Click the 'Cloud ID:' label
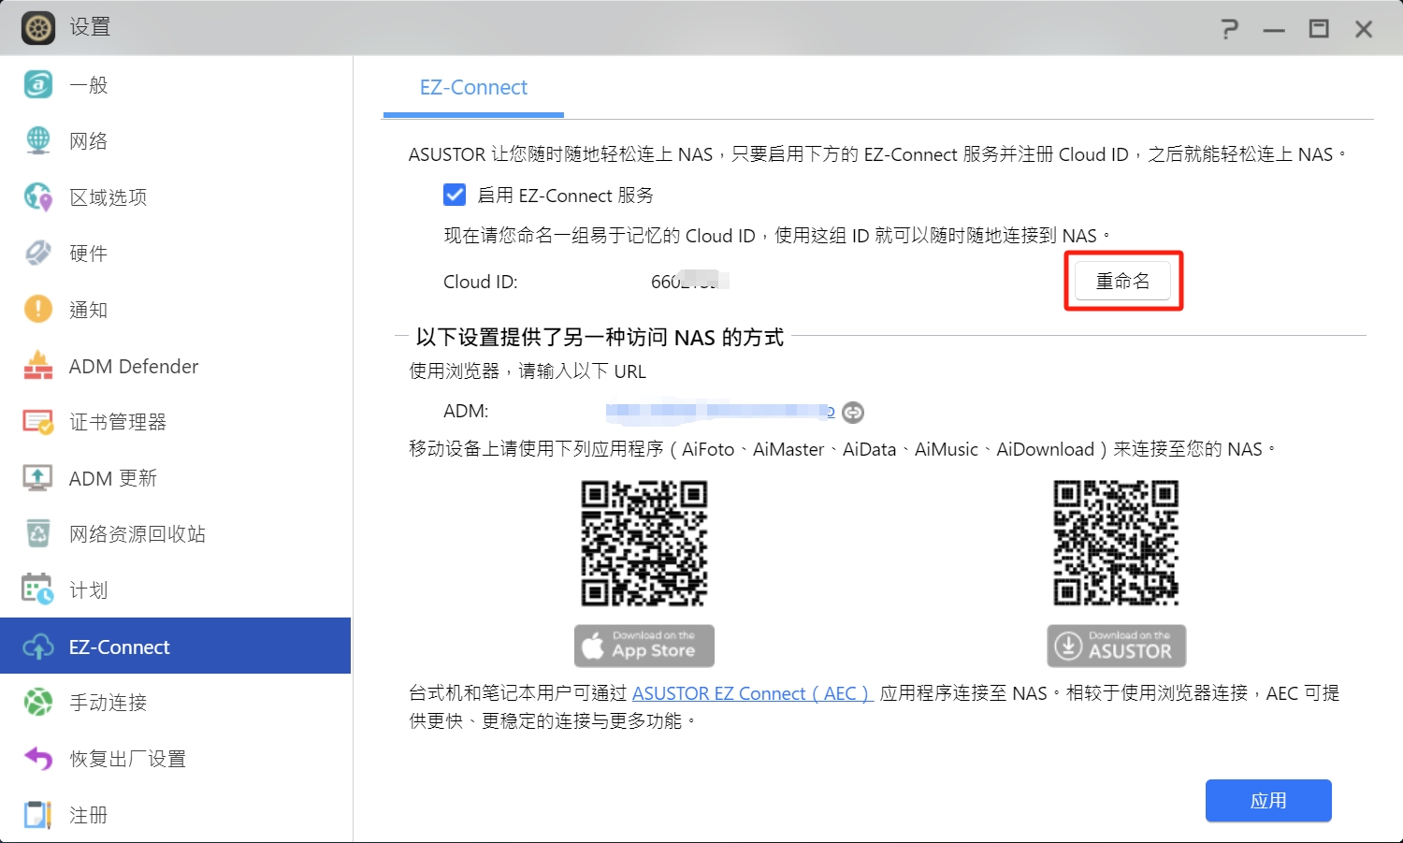The width and height of the screenshot is (1403, 843). [x=480, y=282]
